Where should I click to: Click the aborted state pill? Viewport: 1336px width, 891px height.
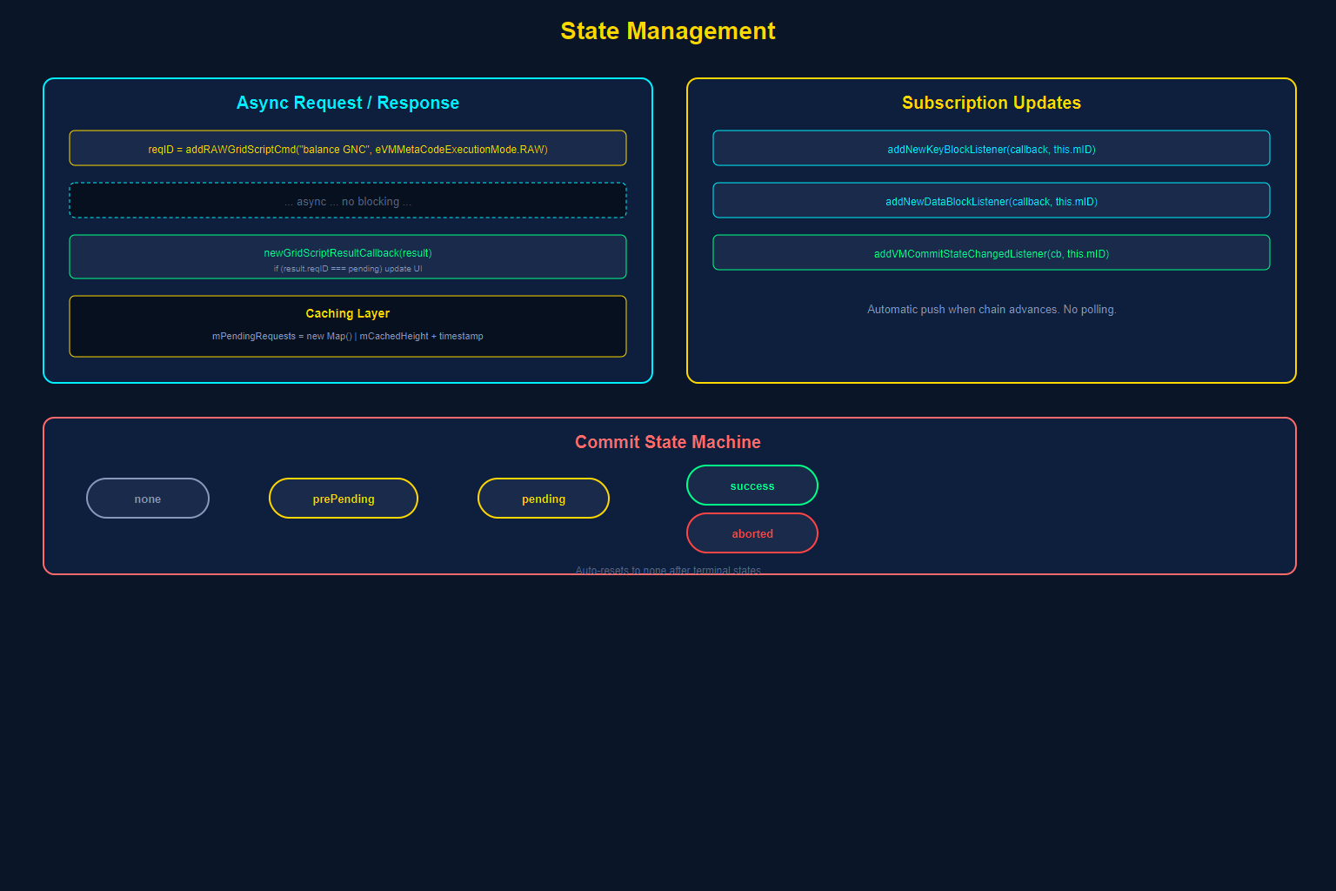pyautogui.click(x=751, y=533)
